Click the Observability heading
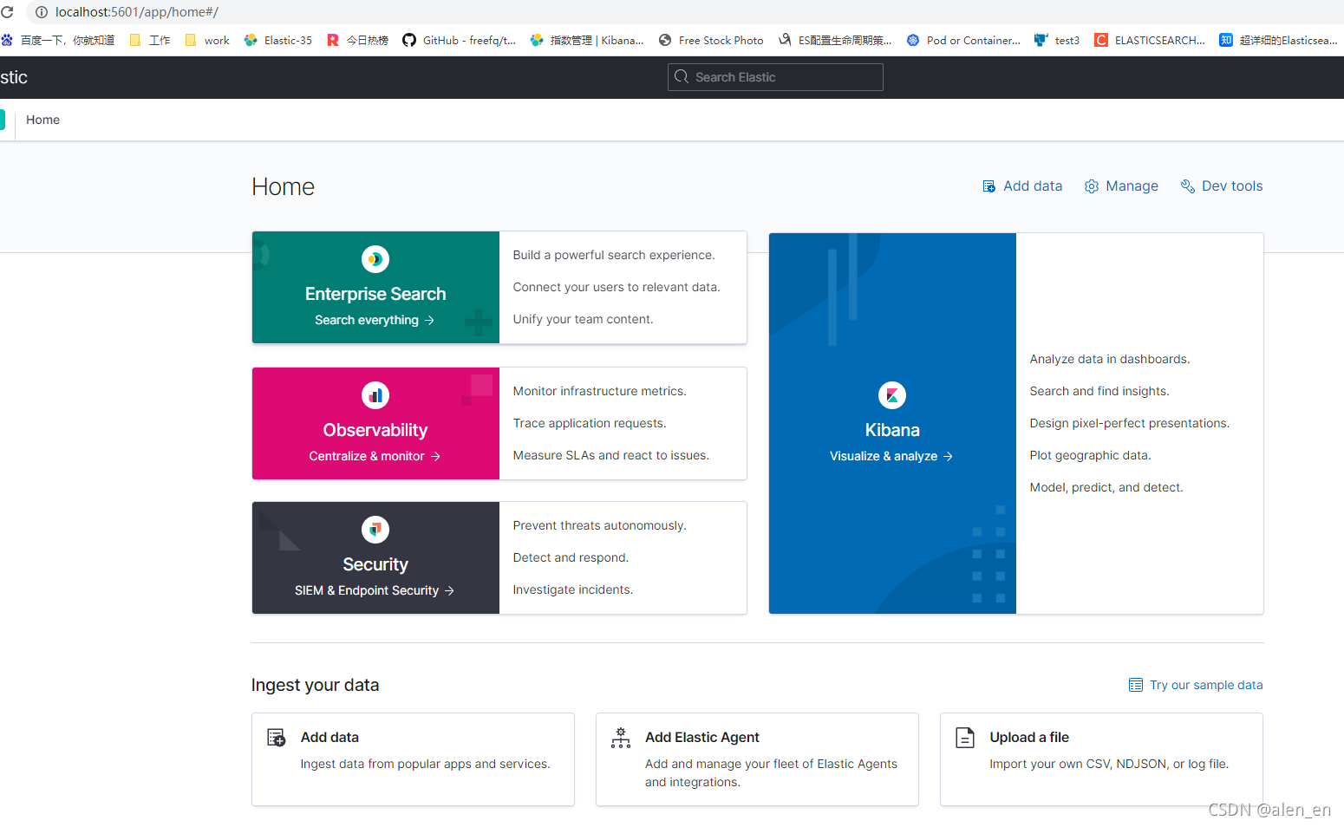 (375, 430)
